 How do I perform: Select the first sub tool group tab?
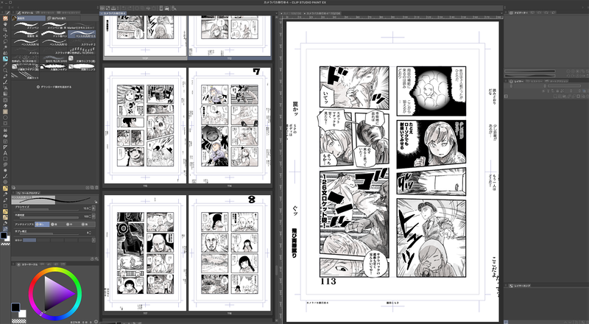pos(29,18)
